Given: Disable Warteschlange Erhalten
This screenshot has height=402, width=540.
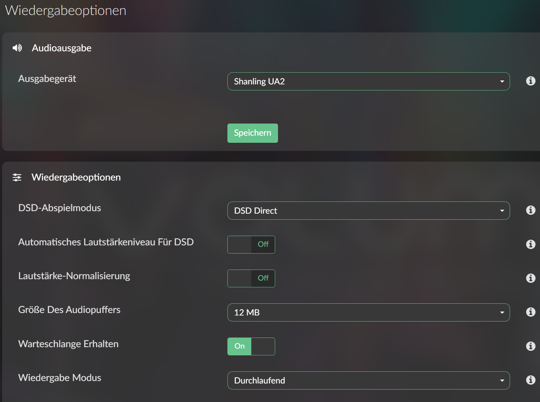Looking at the screenshot, I should [251, 346].
